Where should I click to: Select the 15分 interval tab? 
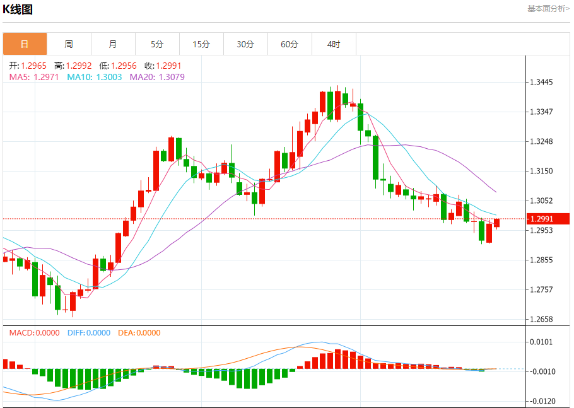tap(201, 44)
